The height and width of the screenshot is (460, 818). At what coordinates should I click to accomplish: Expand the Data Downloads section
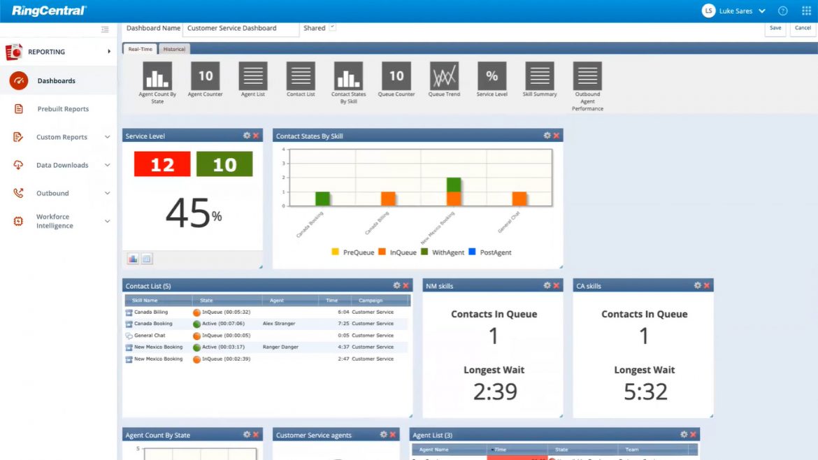[62, 165]
